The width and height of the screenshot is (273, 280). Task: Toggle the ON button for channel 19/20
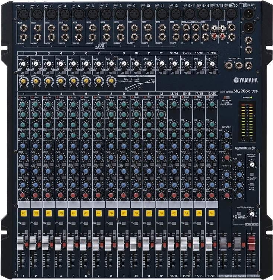point(211,213)
